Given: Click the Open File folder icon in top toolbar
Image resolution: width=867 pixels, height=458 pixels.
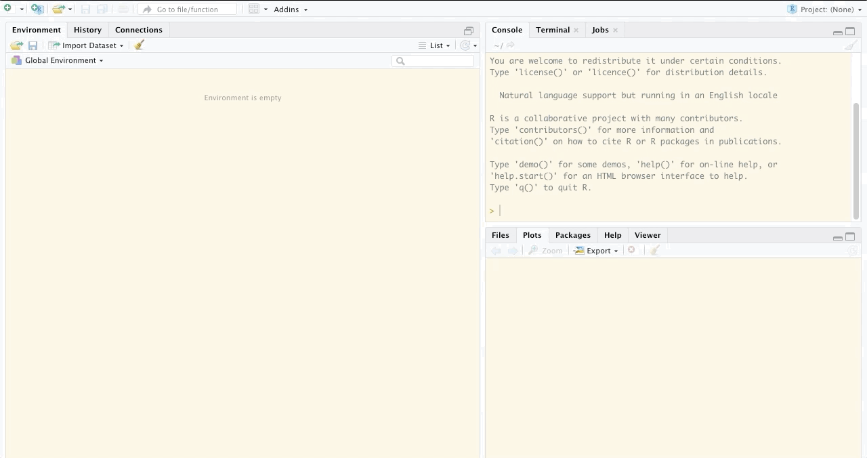Looking at the screenshot, I should pyautogui.click(x=59, y=9).
